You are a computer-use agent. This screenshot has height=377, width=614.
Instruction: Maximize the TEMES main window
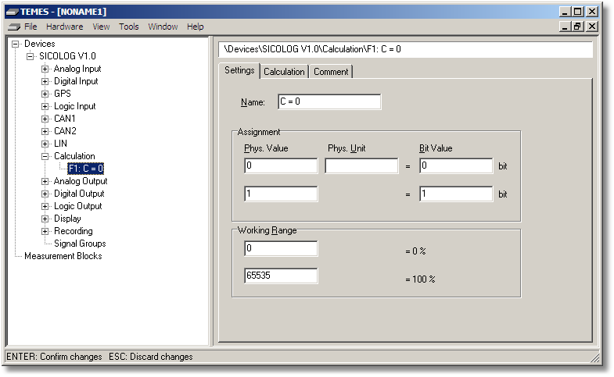click(x=577, y=12)
